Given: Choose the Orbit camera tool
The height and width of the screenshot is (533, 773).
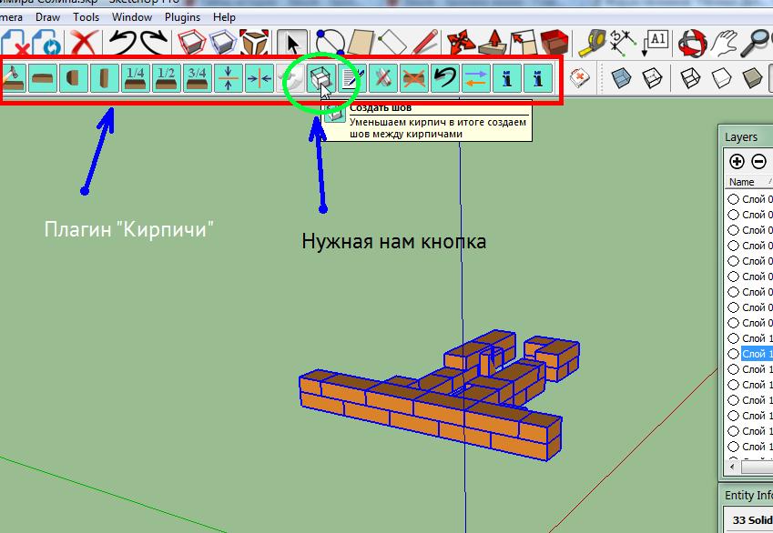Looking at the screenshot, I should pyautogui.click(x=693, y=42).
